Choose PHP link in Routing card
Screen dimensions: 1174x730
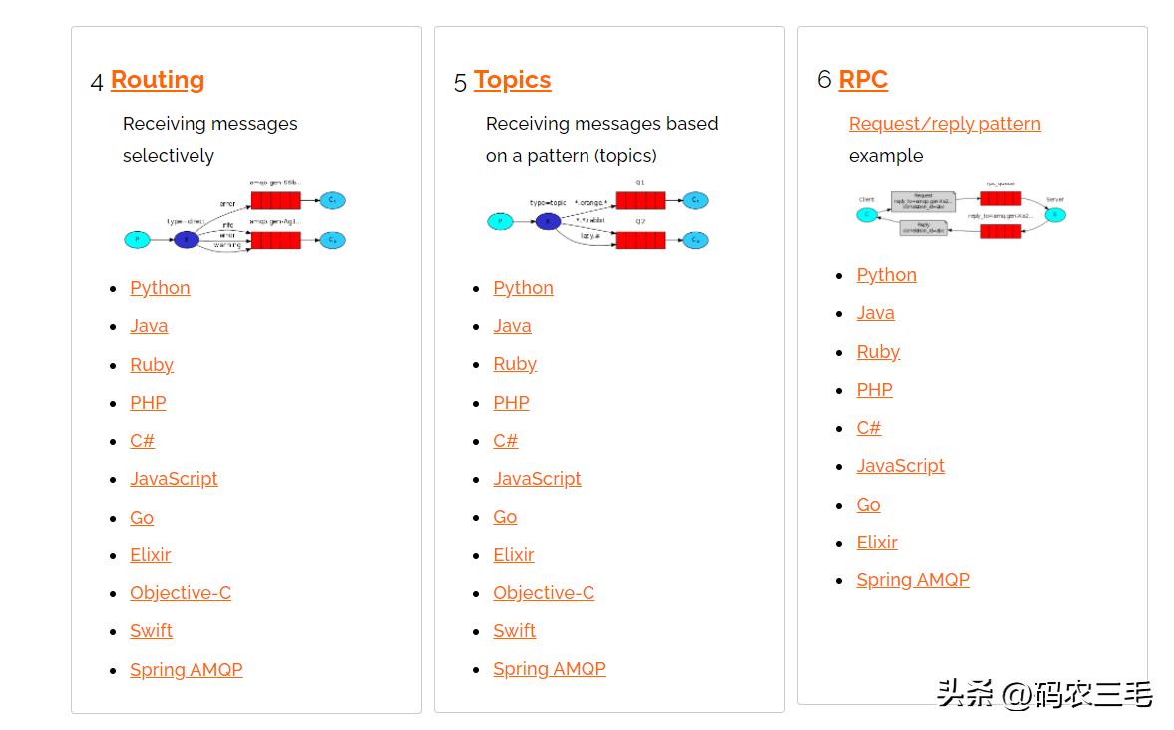(x=148, y=403)
